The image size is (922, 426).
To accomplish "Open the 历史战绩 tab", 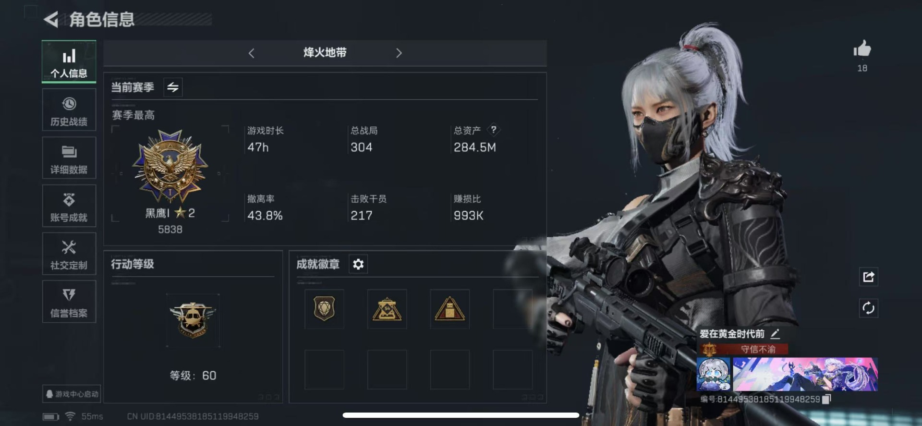I will (x=69, y=110).
